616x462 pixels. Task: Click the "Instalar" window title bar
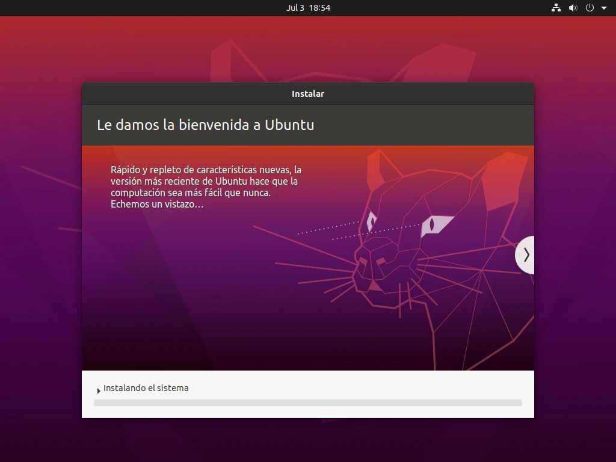308,94
